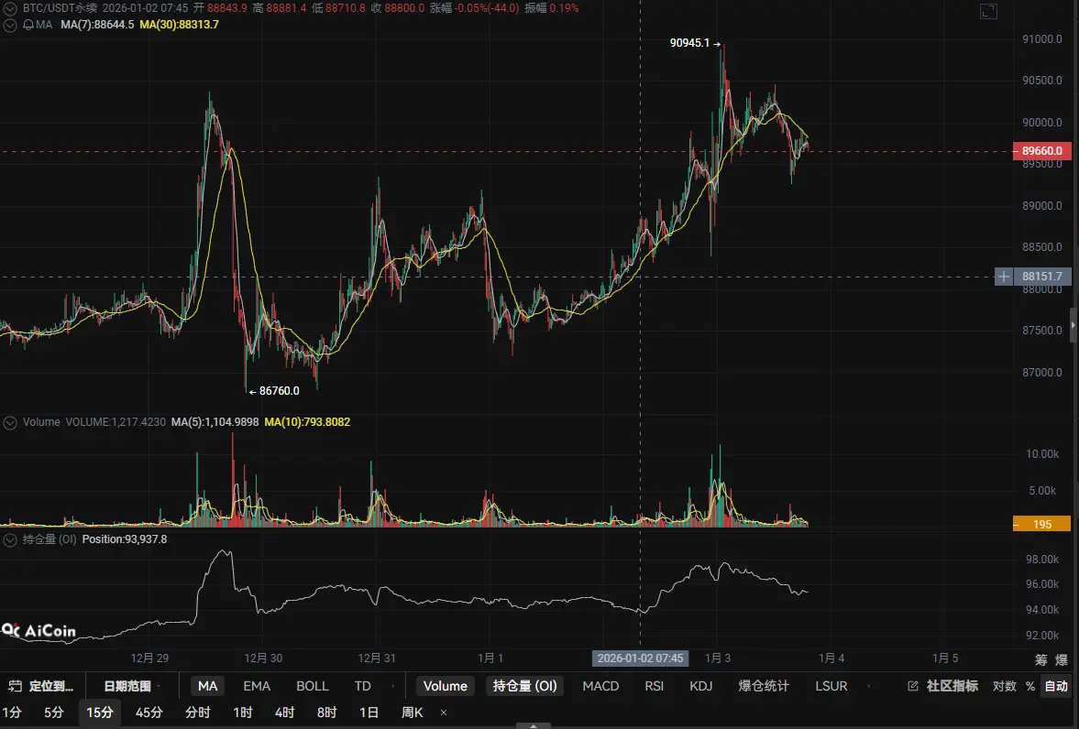Click the MA(5):1,104.9898 volume legend
The width and height of the screenshot is (1079, 729).
point(215,422)
